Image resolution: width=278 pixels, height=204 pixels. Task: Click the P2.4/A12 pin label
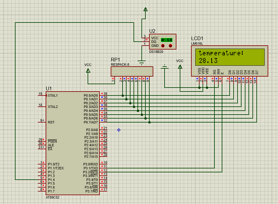coord(91,145)
